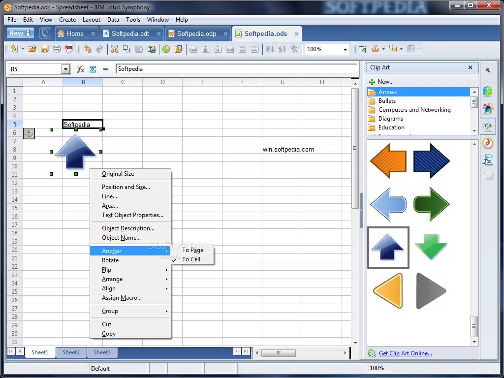Open the cell reference B5 dropdown
This screenshot has height=378, width=504.
pos(65,69)
